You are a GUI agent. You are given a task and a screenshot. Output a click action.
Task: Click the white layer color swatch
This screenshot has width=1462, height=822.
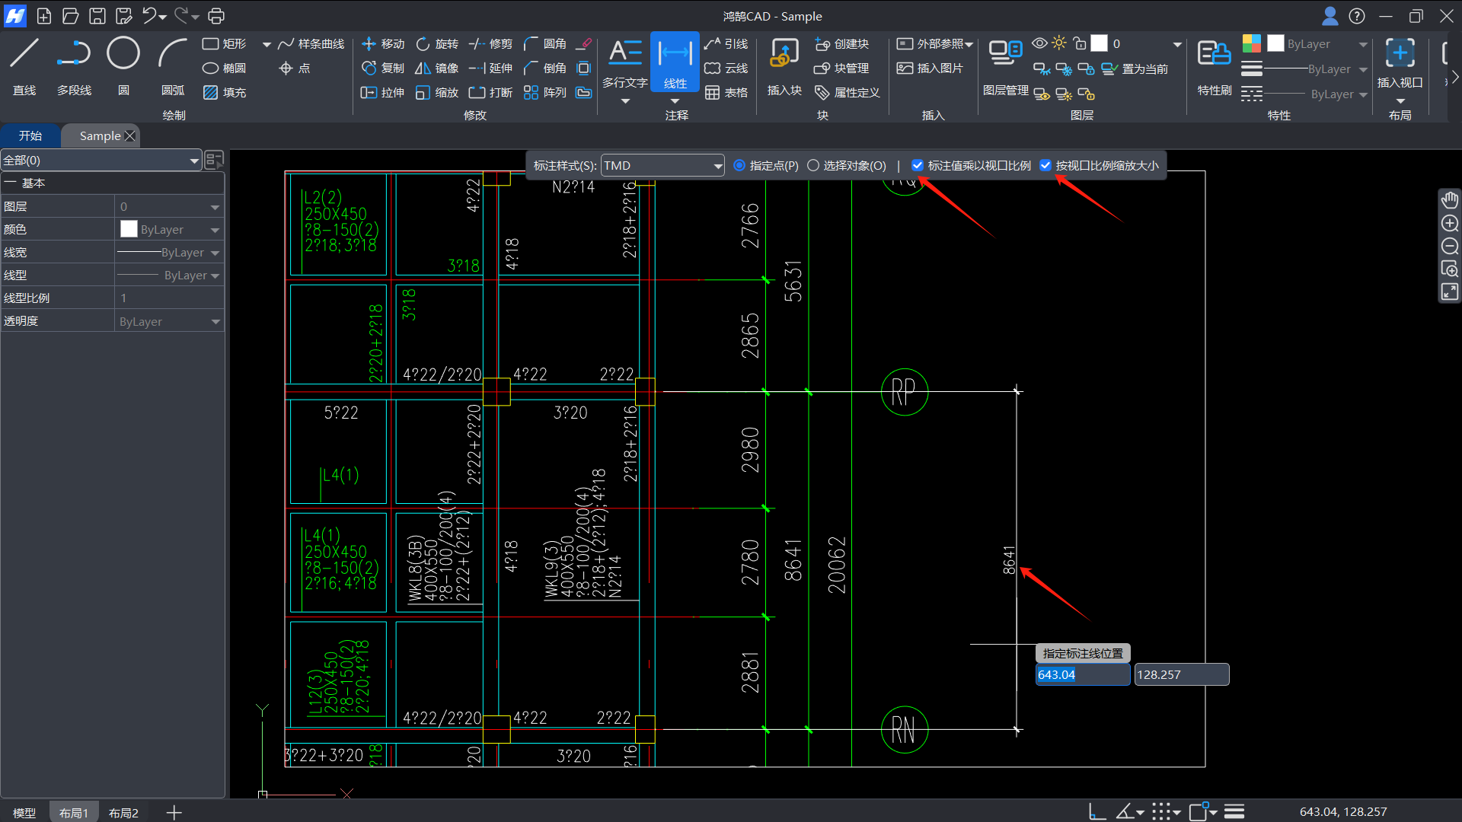(1099, 43)
